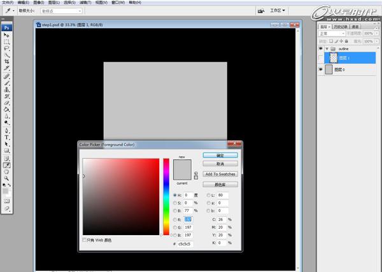Switch to the 历史记录 panel tab
This screenshot has height=272, width=382.
click(341, 27)
